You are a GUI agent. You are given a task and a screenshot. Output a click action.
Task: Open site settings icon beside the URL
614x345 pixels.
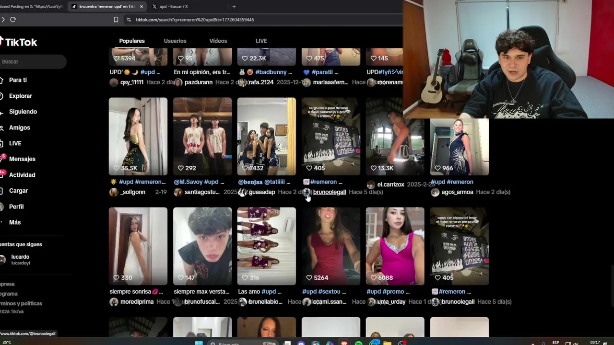click(x=129, y=20)
